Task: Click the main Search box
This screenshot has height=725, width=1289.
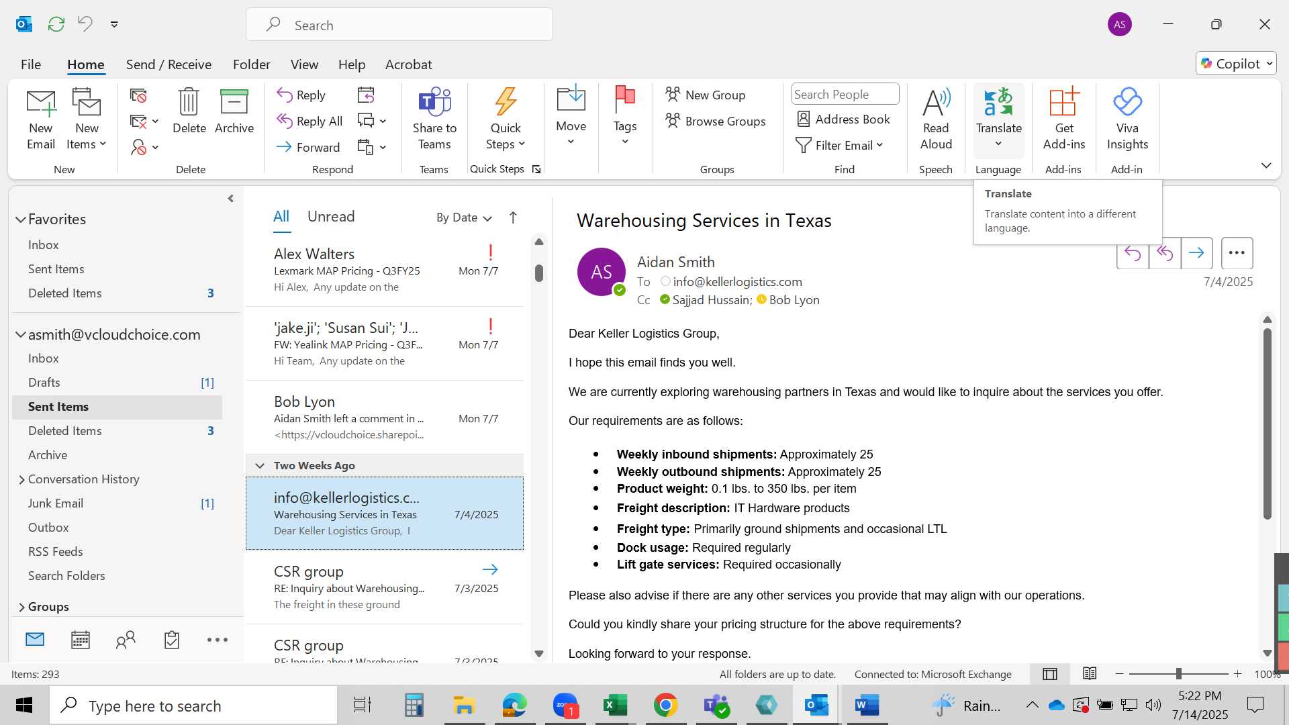Action: 399,25
